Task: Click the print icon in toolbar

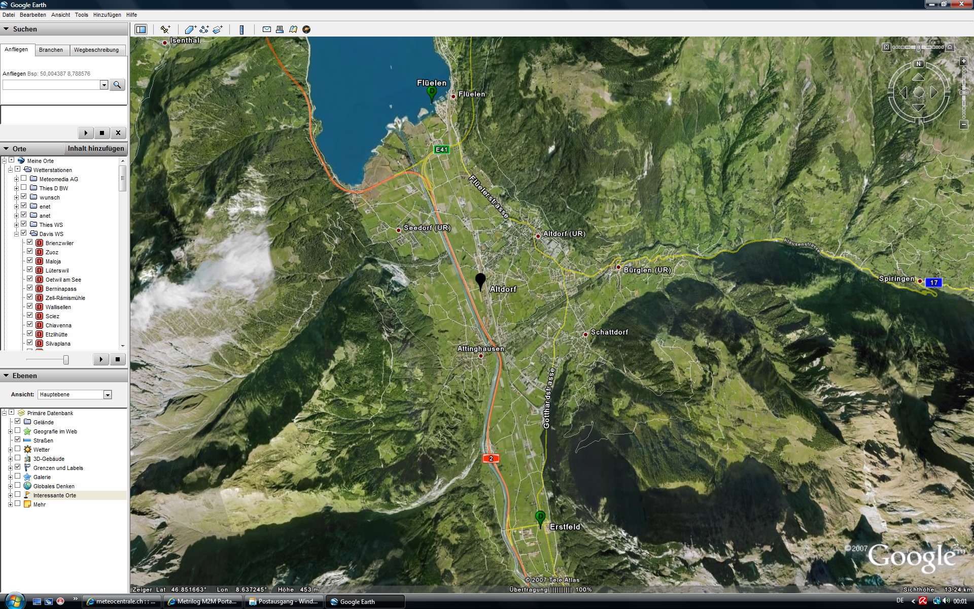Action: point(280,29)
